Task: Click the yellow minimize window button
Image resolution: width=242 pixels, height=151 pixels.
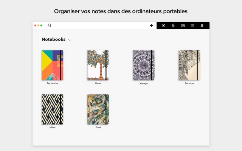Action: (38, 25)
